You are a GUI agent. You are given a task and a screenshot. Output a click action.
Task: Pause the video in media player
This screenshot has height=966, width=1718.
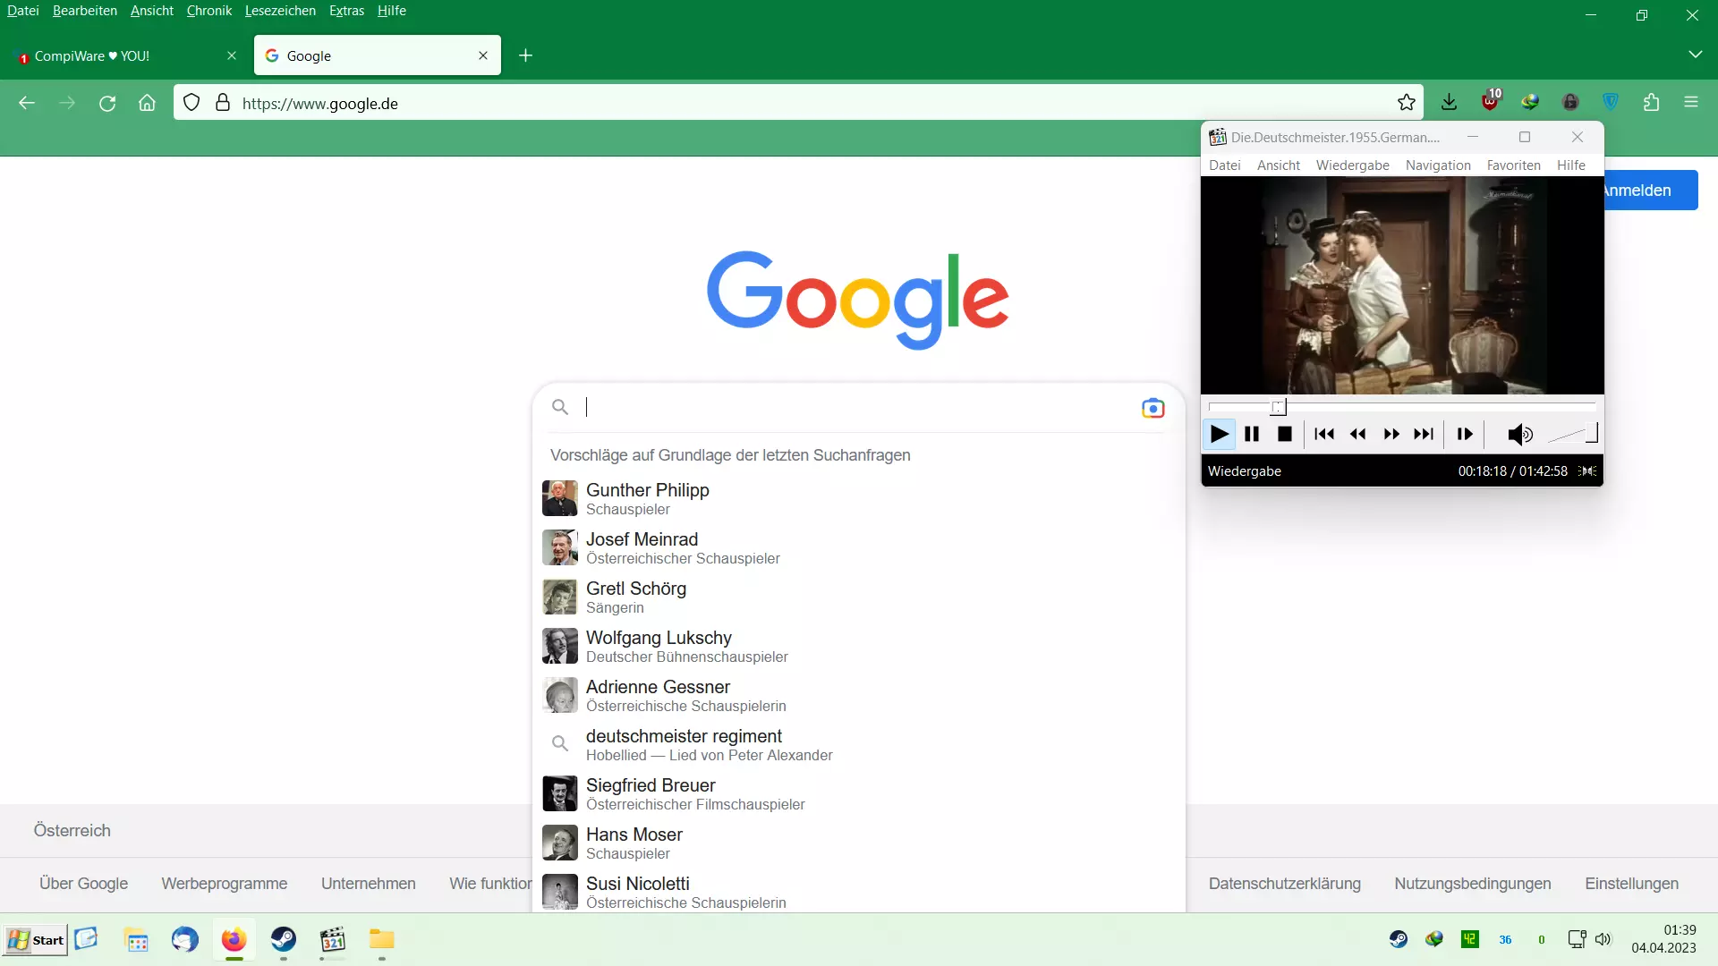(x=1252, y=435)
